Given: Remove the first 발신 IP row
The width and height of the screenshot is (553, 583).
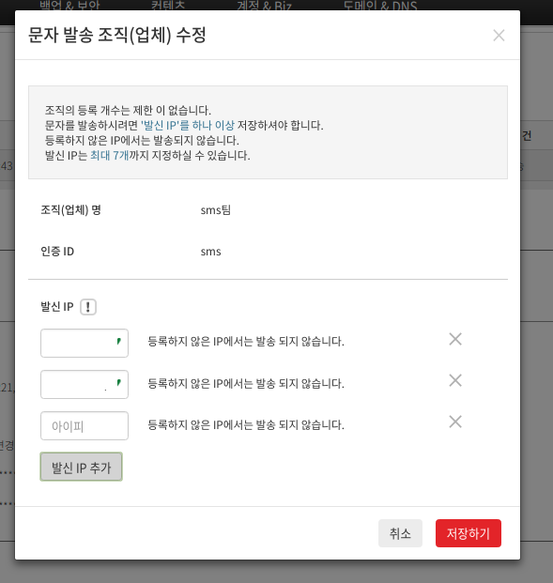Looking at the screenshot, I should [455, 339].
